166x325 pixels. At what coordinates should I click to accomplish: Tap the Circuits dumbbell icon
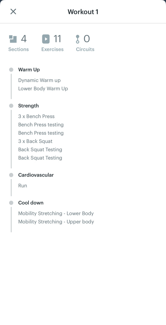tap(78, 39)
